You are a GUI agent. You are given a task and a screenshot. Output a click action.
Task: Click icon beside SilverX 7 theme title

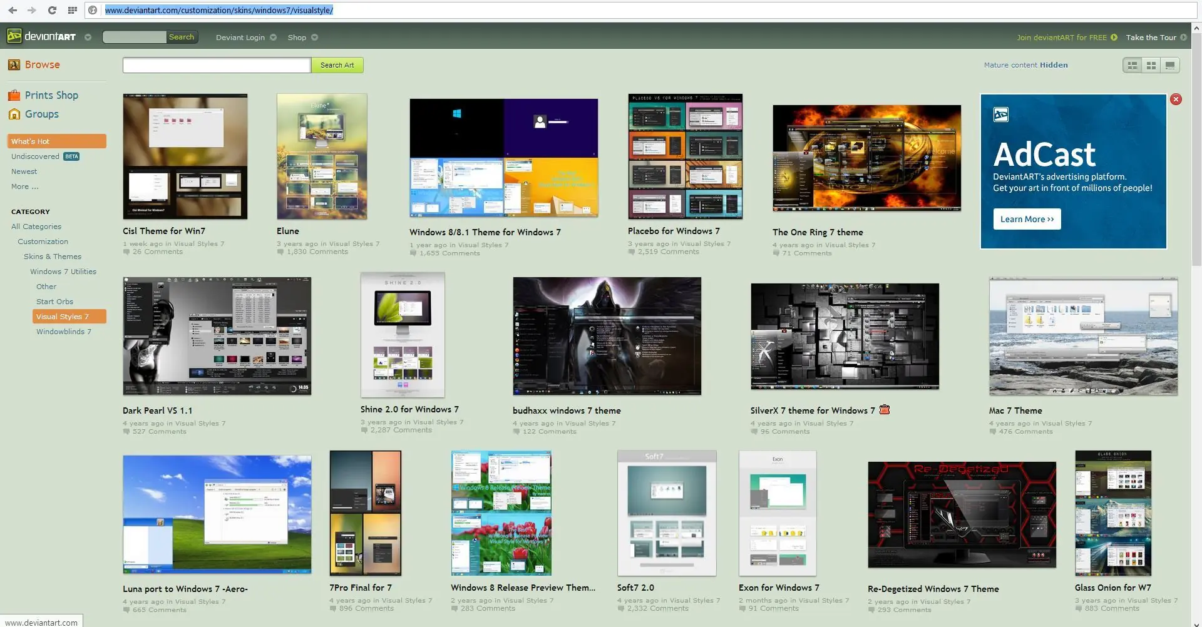click(x=885, y=410)
